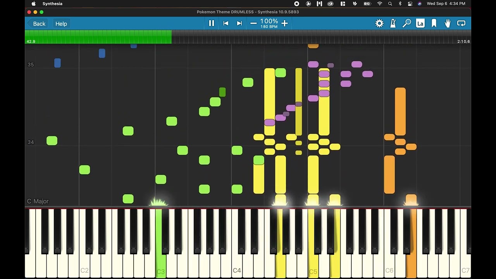Open Control Center in the menu bar
This screenshot has width=496, height=279.
410,3
